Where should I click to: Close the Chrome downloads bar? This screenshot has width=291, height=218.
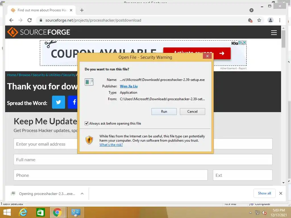coord(280,193)
